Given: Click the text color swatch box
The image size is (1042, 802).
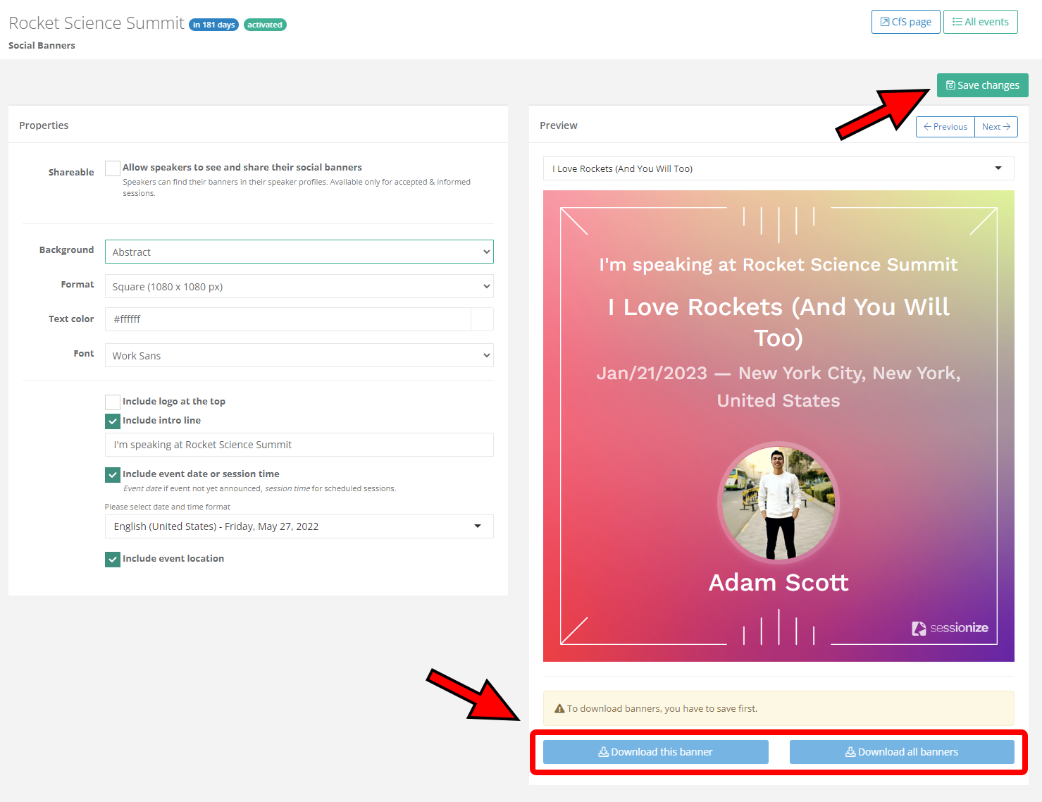Looking at the screenshot, I should [x=482, y=319].
